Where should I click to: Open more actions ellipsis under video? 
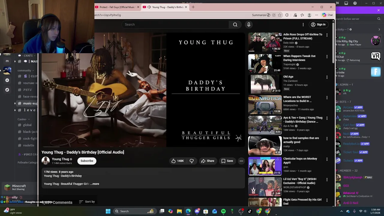pyautogui.click(x=241, y=161)
